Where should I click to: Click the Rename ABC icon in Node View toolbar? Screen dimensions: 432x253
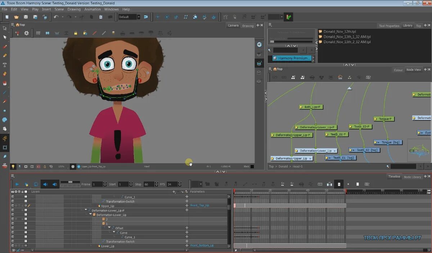coord(368,77)
